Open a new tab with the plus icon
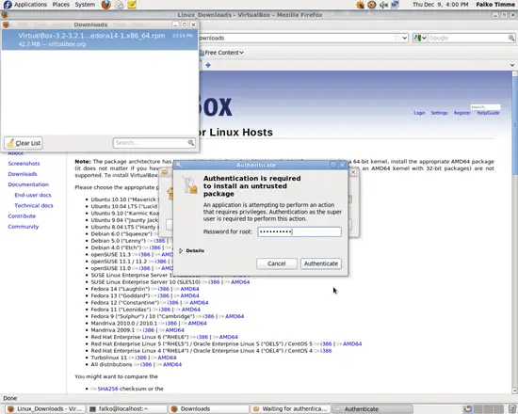The height and width of the screenshot is (414, 518). pyautogui.click(x=208, y=65)
